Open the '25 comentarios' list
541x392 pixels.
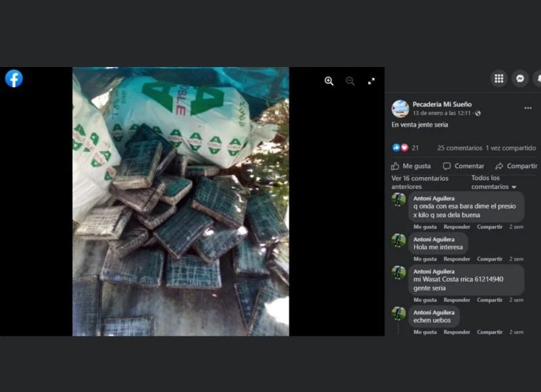tap(459, 148)
